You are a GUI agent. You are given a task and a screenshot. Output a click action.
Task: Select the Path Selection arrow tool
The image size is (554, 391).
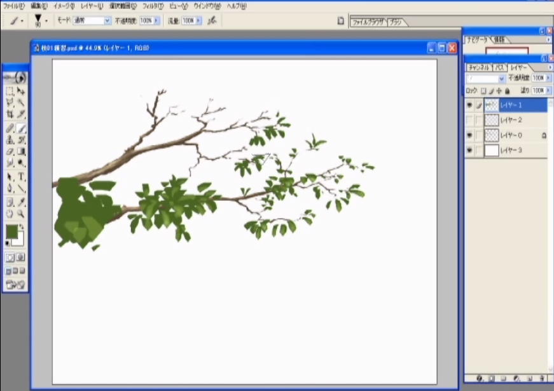coord(10,177)
